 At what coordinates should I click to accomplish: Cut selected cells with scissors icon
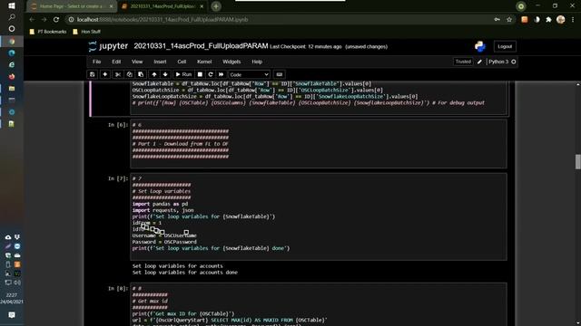point(118,74)
